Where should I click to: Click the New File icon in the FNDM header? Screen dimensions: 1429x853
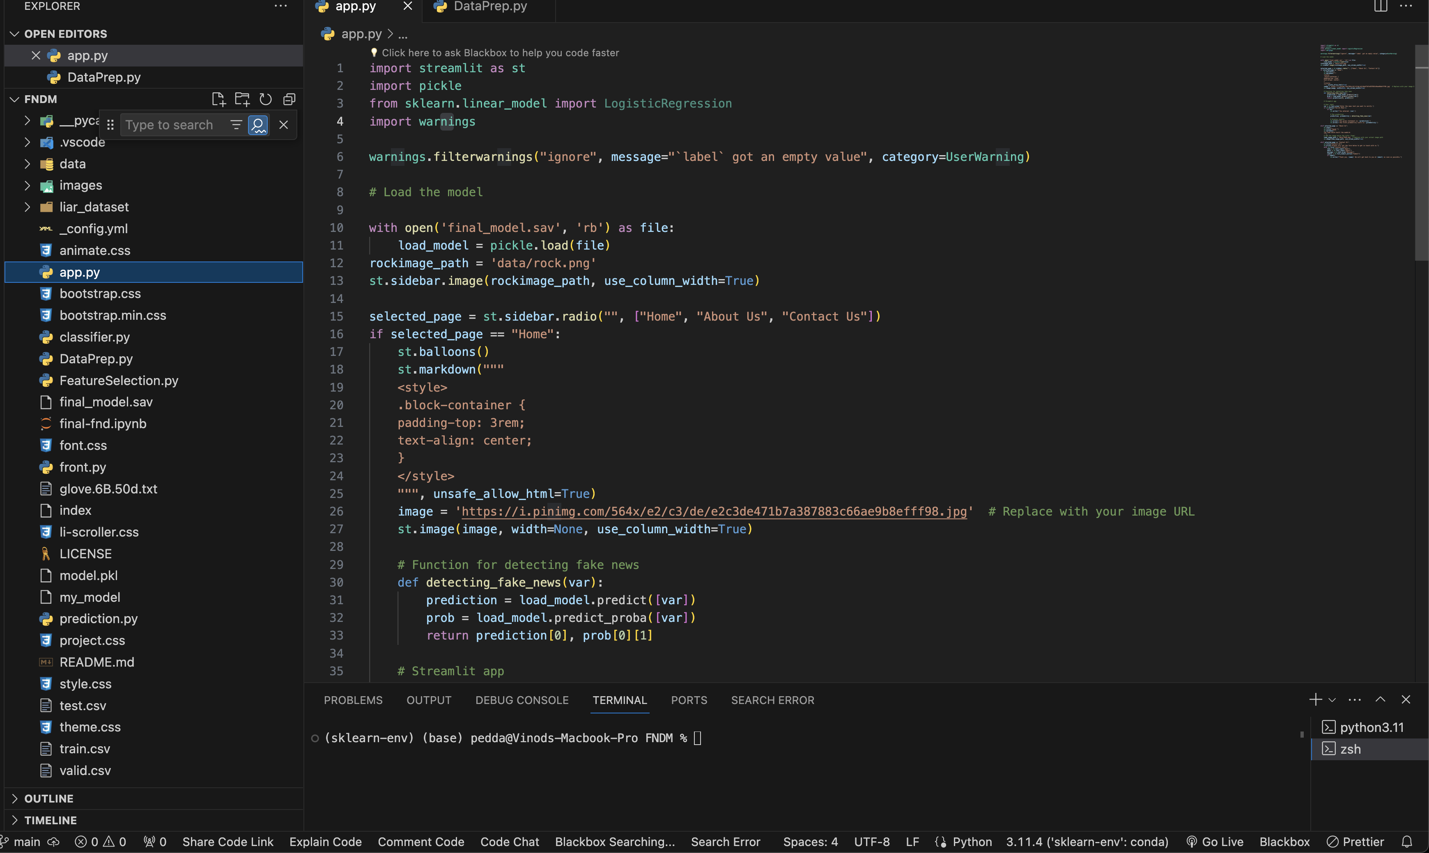[218, 99]
